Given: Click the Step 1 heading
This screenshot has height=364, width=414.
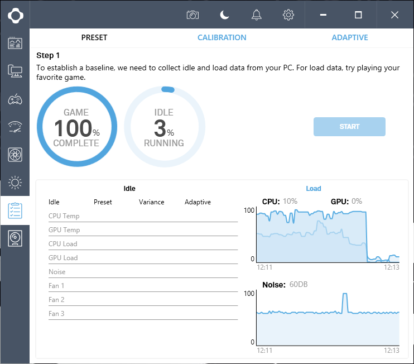Looking at the screenshot, I should (x=48, y=55).
